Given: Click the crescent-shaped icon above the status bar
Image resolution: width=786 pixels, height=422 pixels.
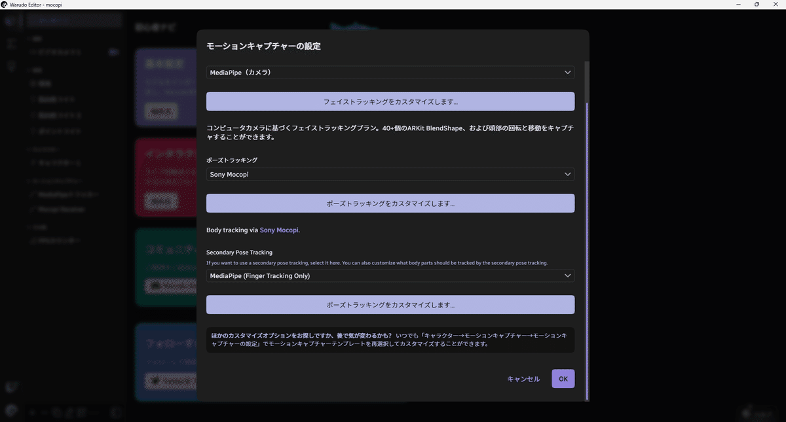Looking at the screenshot, I should pyautogui.click(x=10, y=386).
